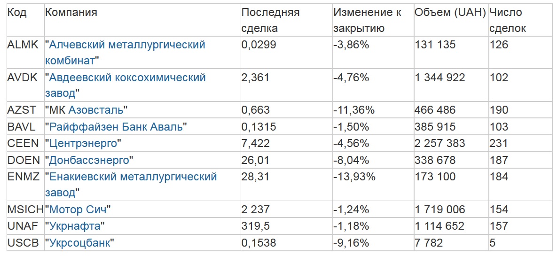Select the Донбассэнерго company link
Viewport: 557px width, 256px height.
[89, 160]
